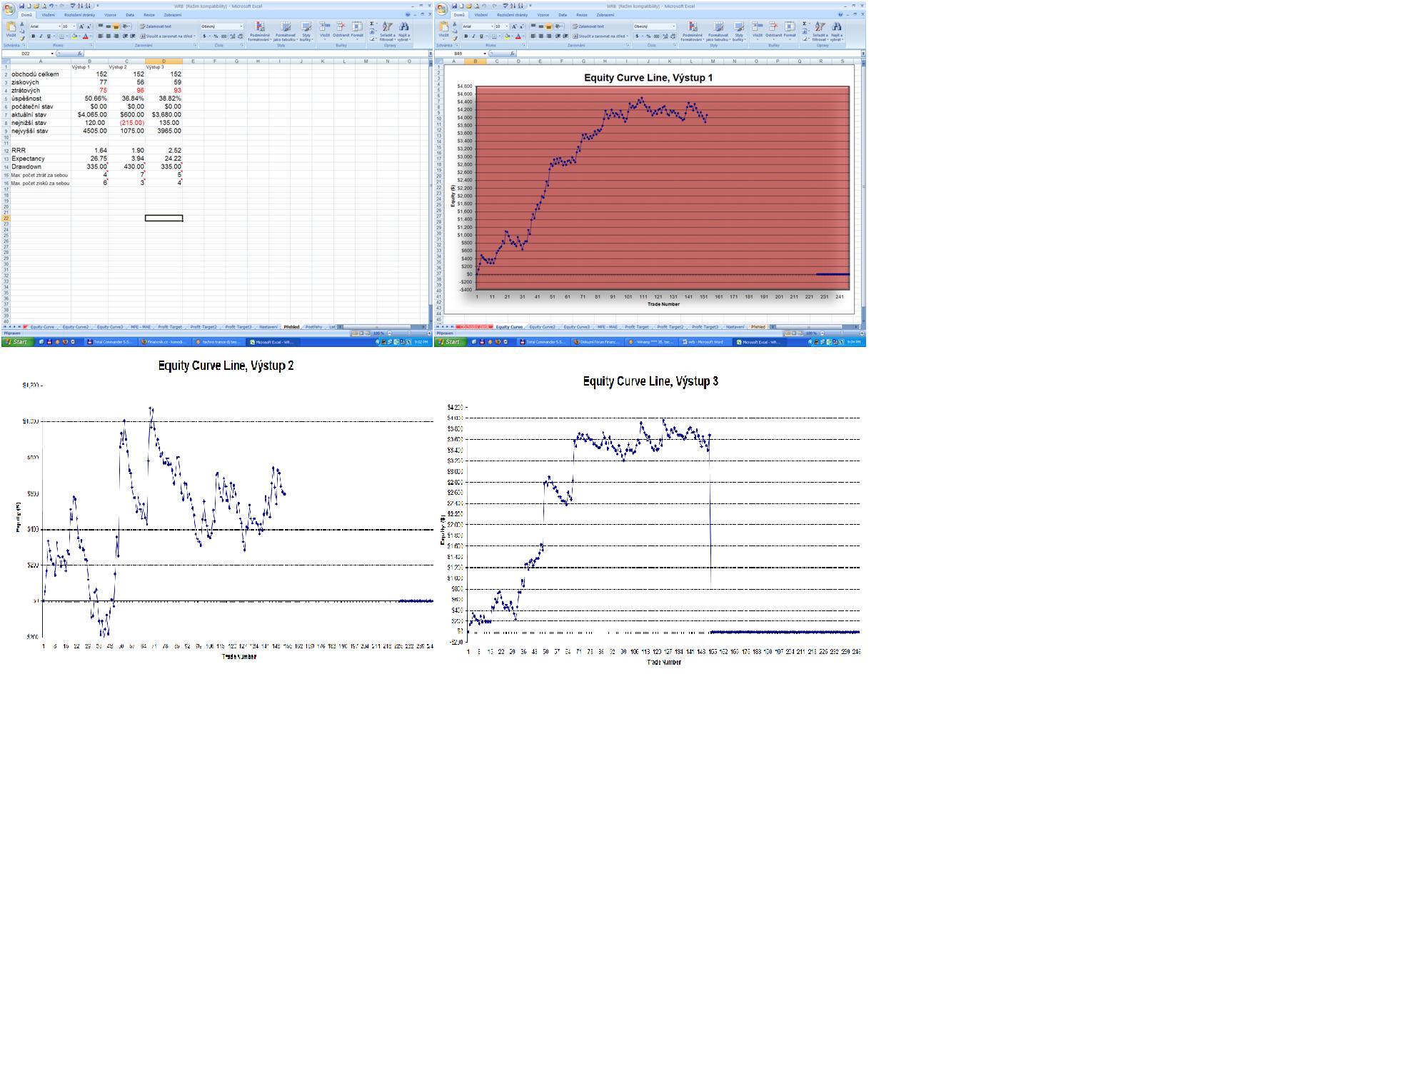Click the yellow fill color bucket in left window
Screen dimensions: 1428x1071
tap(74, 36)
